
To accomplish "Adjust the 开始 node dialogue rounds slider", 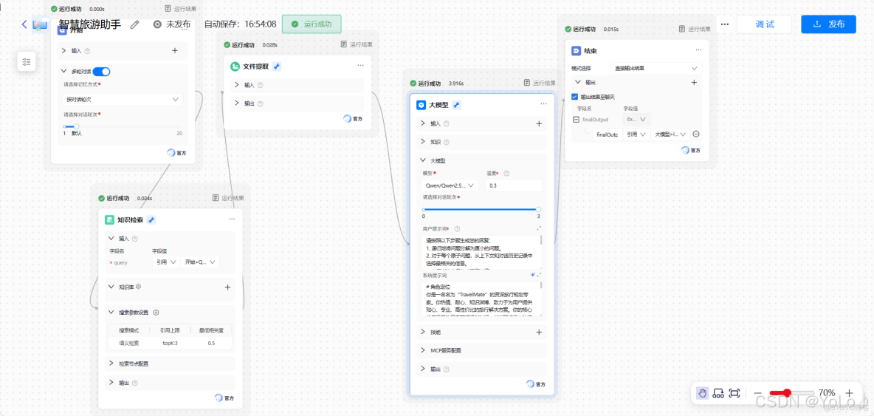I will (x=76, y=126).
